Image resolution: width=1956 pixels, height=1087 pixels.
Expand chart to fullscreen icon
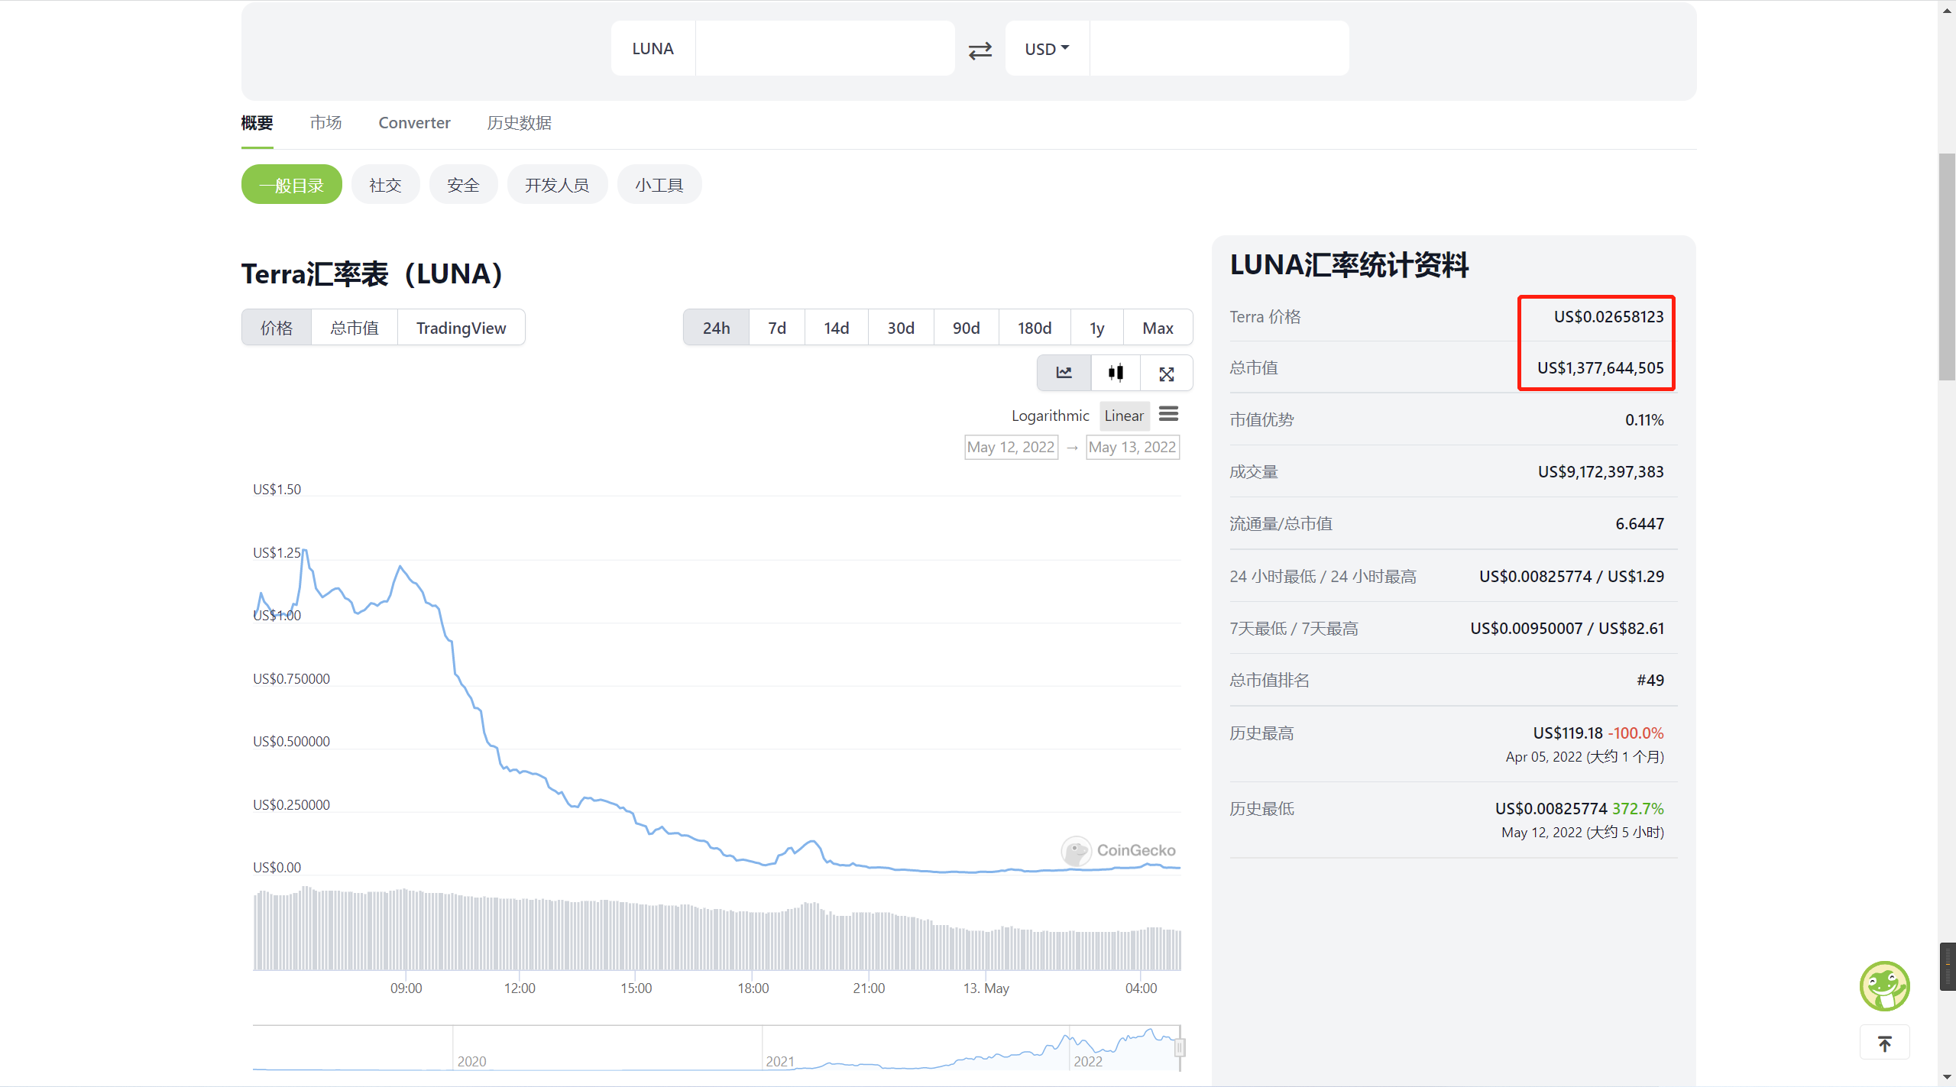(x=1166, y=374)
